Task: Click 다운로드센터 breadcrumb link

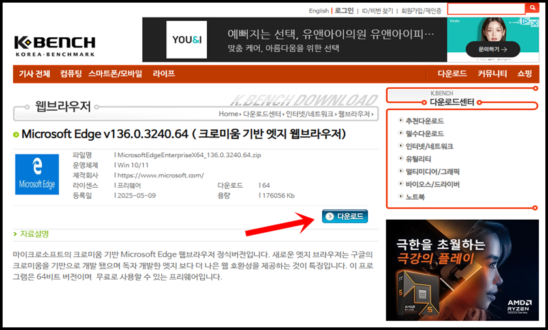Action: click(262, 114)
